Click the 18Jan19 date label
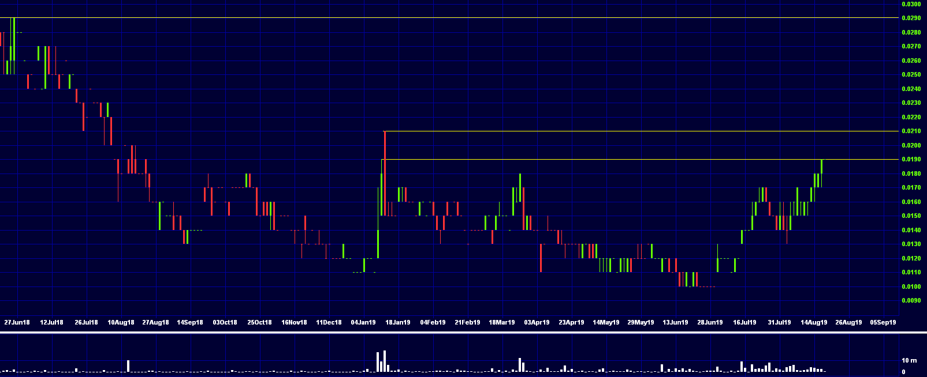This screenshot has height=377, width=927. [x=398, y=322]
